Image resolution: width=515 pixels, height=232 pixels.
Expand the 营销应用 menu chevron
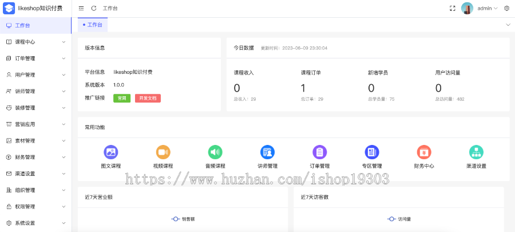(64, 124)
